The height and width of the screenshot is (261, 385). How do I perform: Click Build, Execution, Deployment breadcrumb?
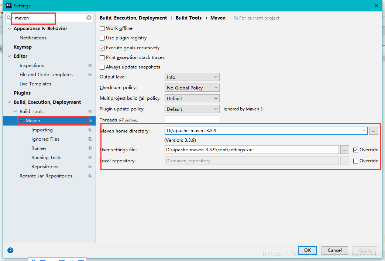(133, 18)
